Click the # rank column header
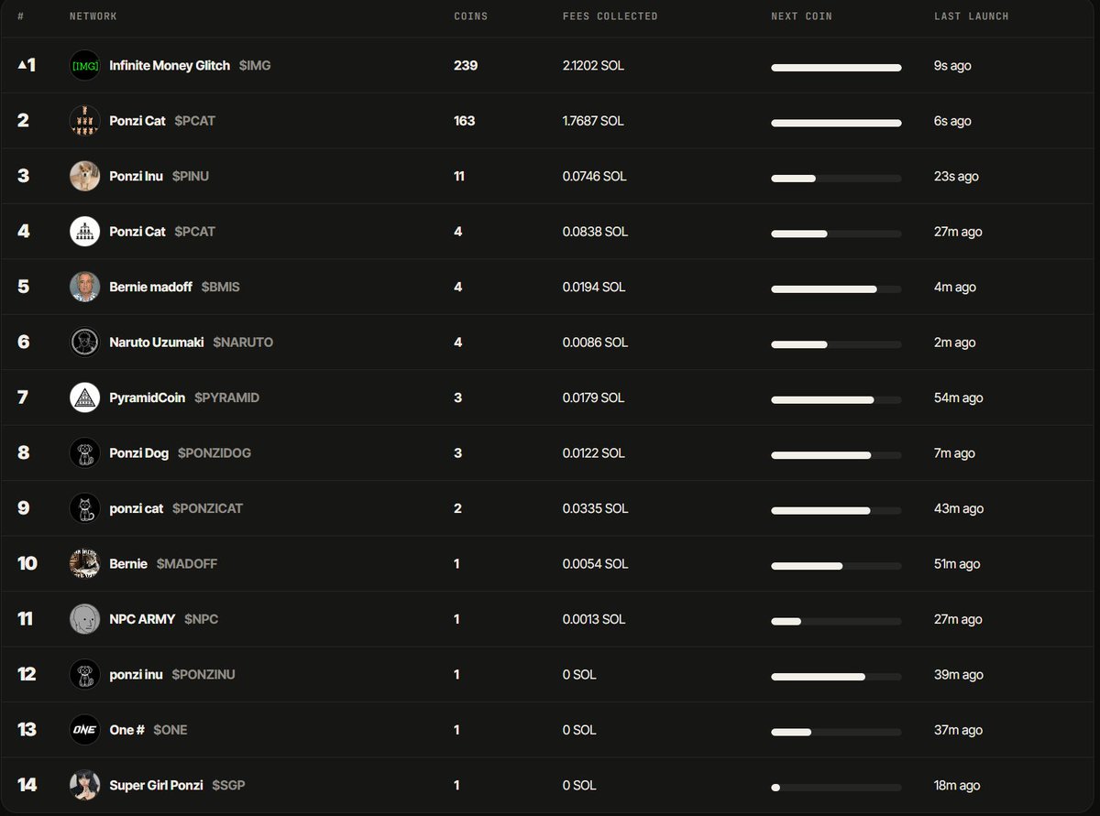This screenshot has height=816, width=1100. (x=21, y=16)
